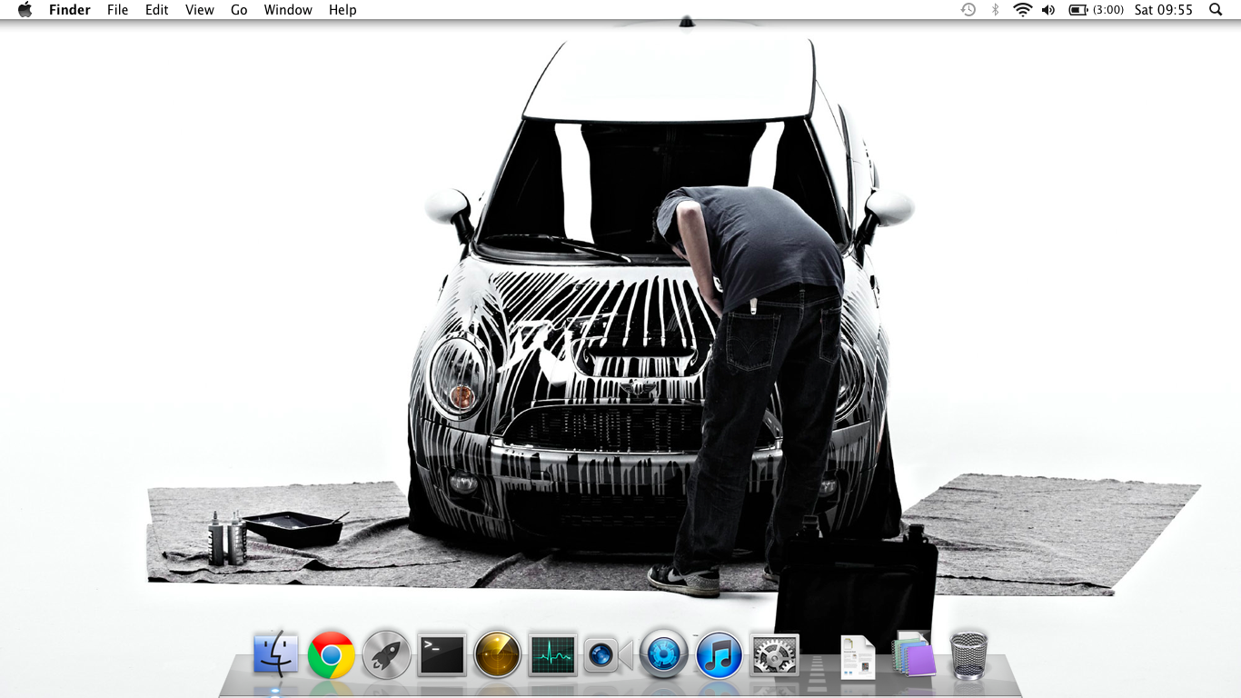This screenshot has height=698, width=1241.
Task: Open the Help menu
Action: pos(343,10)
